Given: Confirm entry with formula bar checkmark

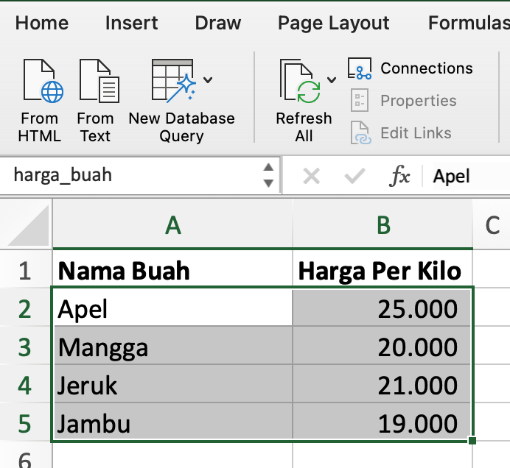Looking at the screenshot, I should (355, 177).
